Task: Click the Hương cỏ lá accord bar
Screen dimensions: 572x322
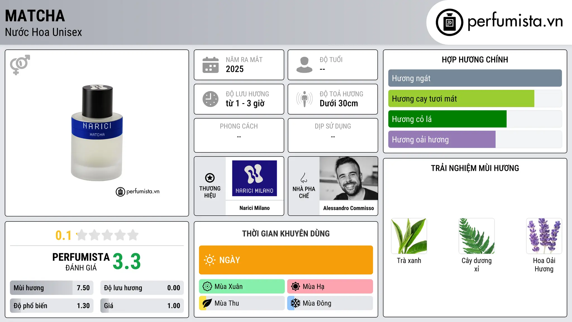Action: click(475, 119)
